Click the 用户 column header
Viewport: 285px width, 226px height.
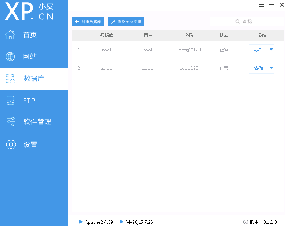(148, 35)
